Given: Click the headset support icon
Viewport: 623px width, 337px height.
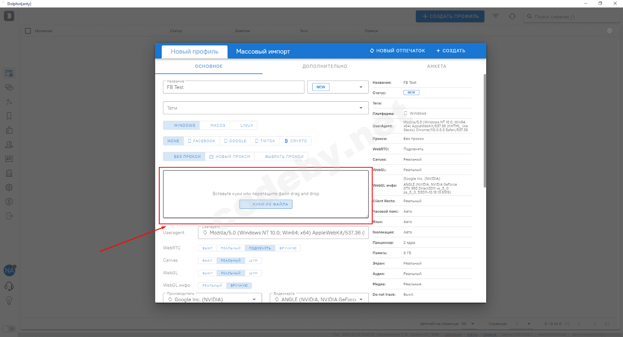Looking at the screenshot, I should pos(9,286).
